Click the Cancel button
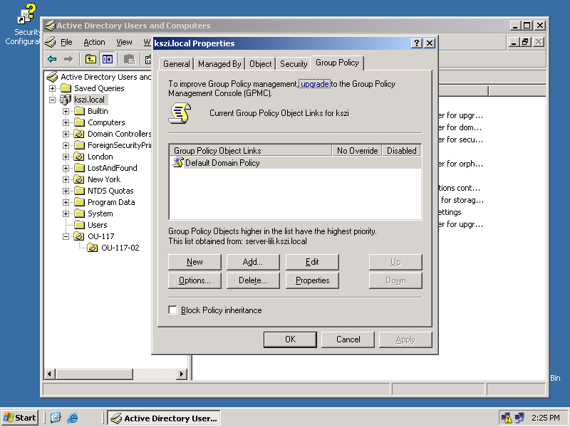 (x=348, y=339)
